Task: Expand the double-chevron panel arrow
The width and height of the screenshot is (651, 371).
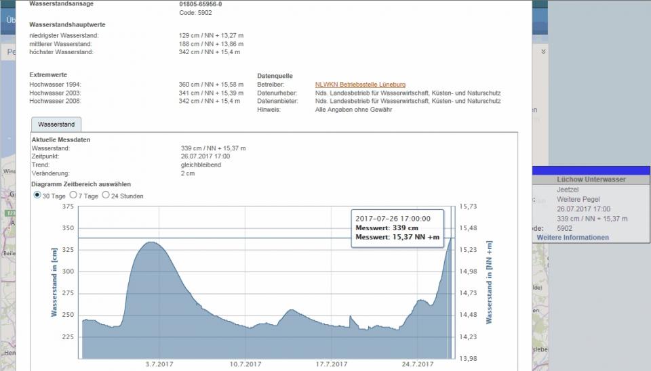Action: 543,51
